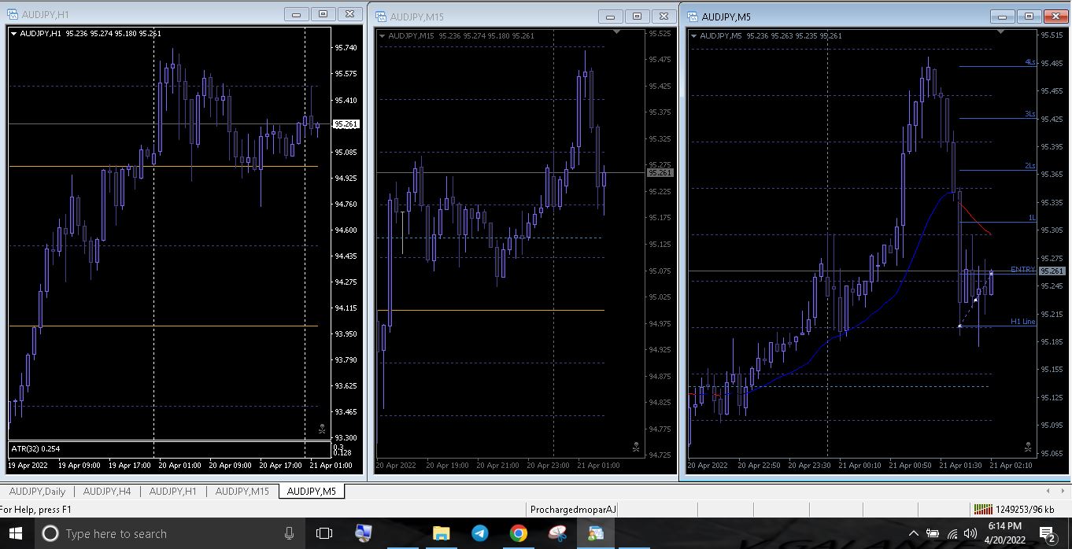
Task: Open Telegram from the taskbar
Action: click(x=479, y=533)
